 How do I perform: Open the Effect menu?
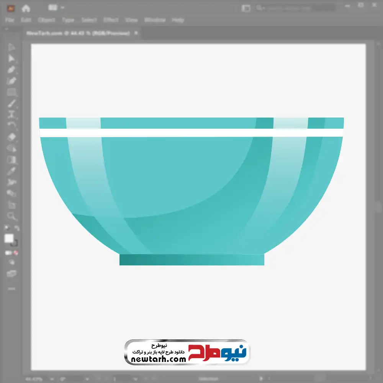(111, 20)
